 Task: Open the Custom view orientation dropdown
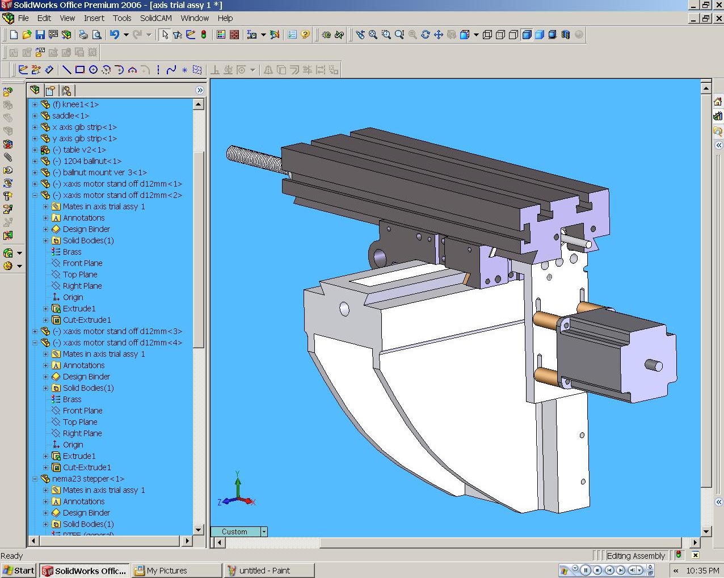coord(264,531)
